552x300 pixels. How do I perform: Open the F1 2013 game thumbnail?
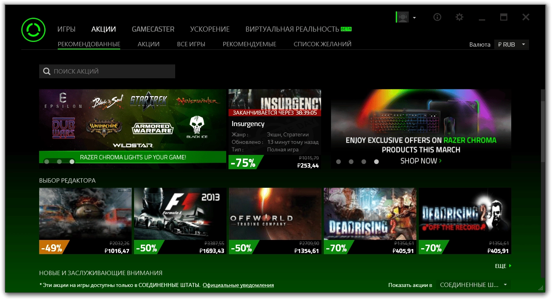(180, 214)
